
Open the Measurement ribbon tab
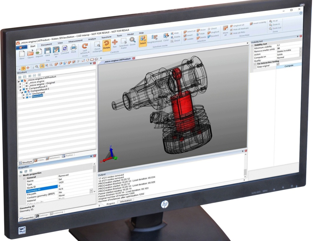[75, 41]
